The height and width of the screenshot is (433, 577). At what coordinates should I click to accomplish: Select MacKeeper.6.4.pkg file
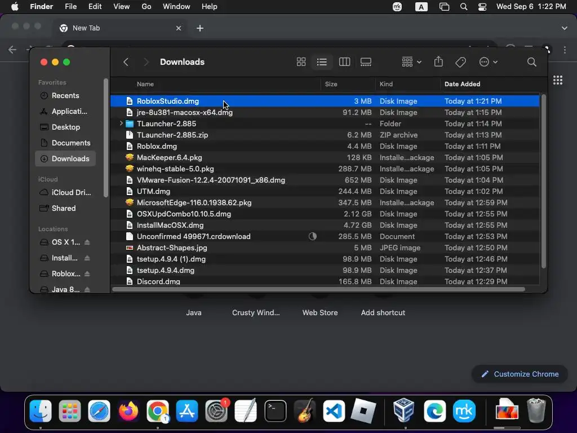pyautogui.click(x=325, y=158)
